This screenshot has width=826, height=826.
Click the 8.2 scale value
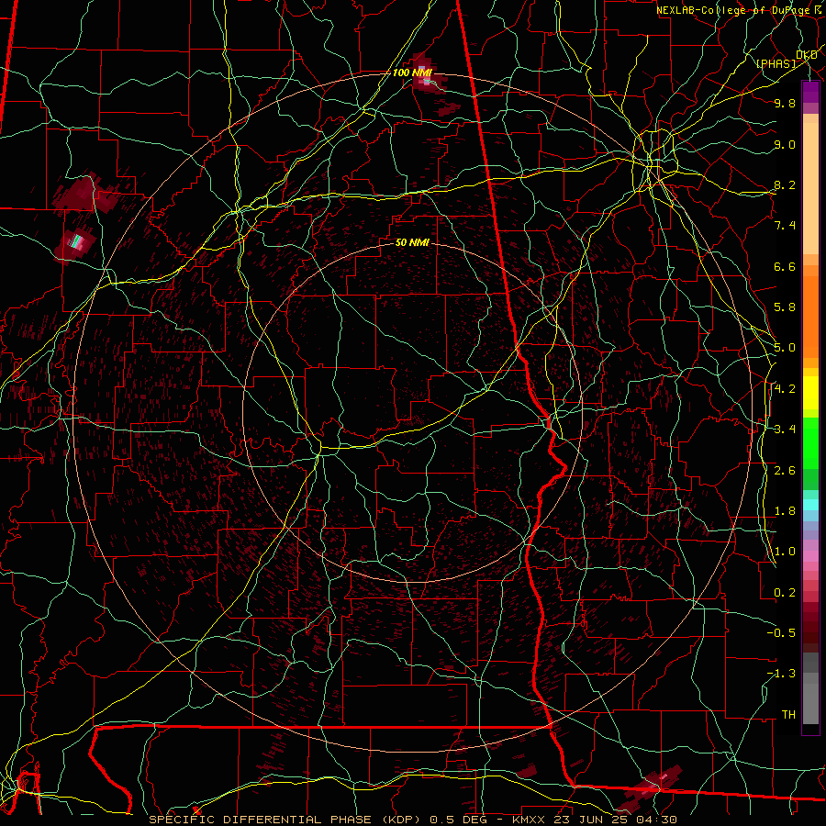tap(785, 184)
